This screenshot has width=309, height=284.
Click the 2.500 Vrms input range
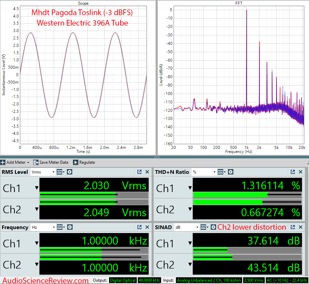click(254, 280)
